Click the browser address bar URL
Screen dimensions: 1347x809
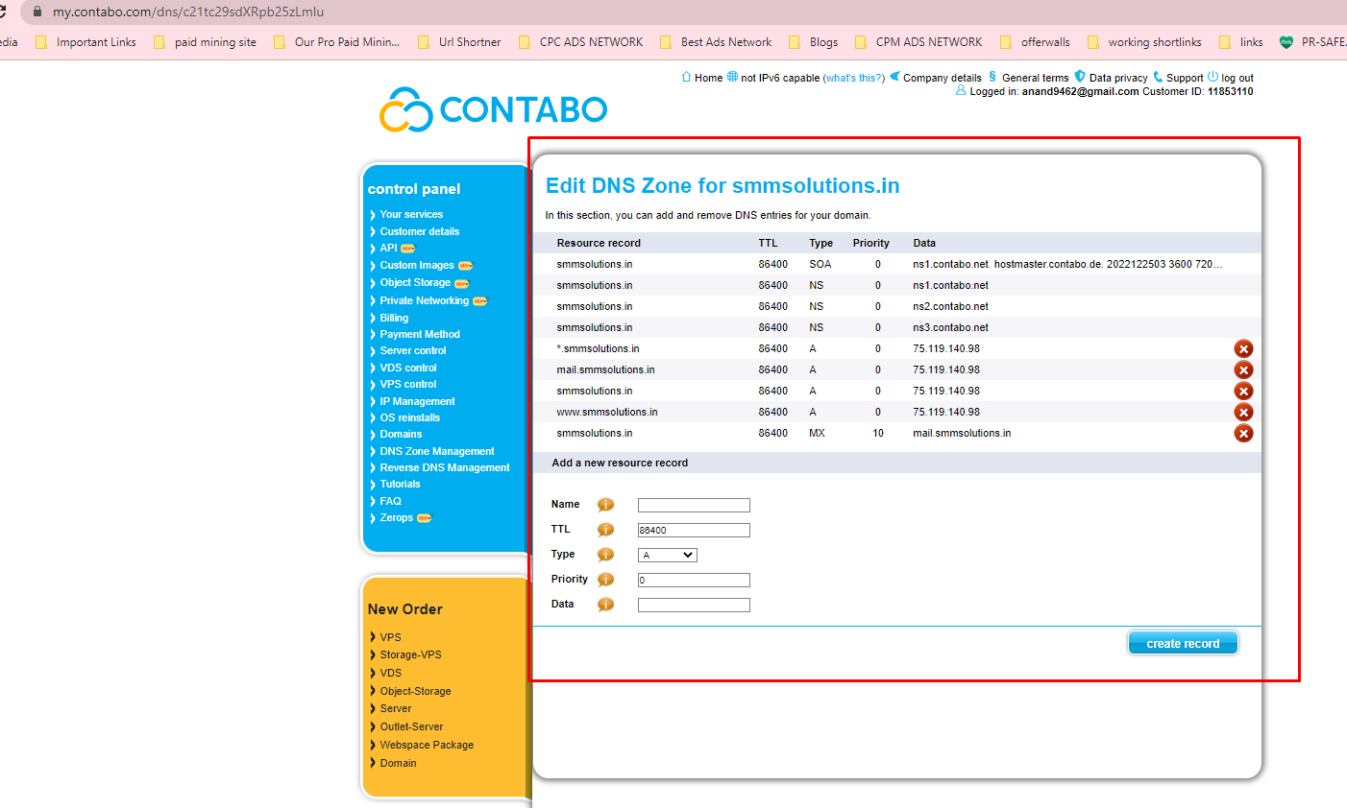tap(188, 12)
